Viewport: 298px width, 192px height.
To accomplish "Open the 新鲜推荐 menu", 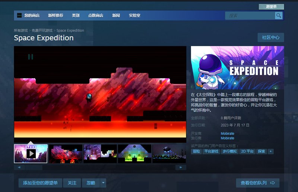I will [56, 15].
